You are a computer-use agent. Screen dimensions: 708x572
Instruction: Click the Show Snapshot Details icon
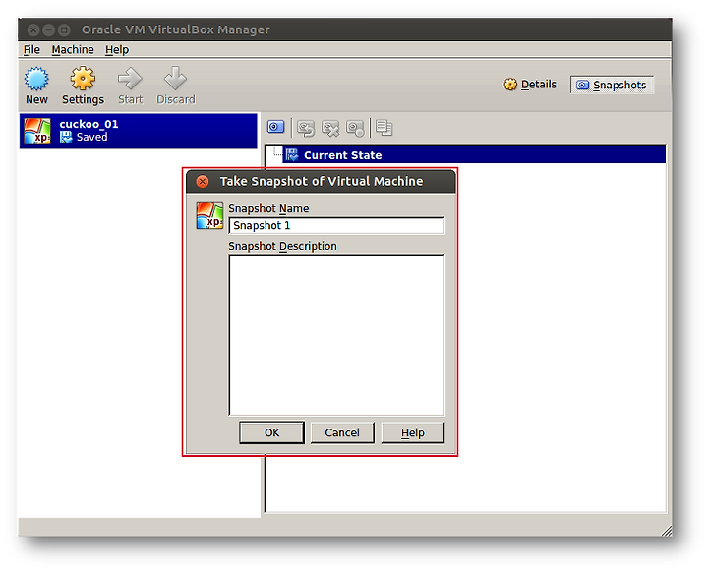pos(384,128)
